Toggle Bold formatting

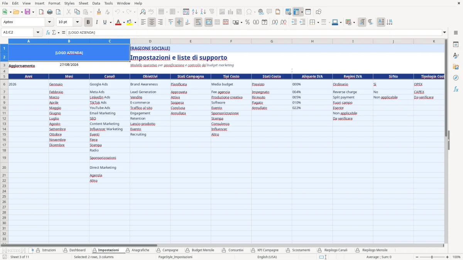pyautogui.click(x=88, y=22)
